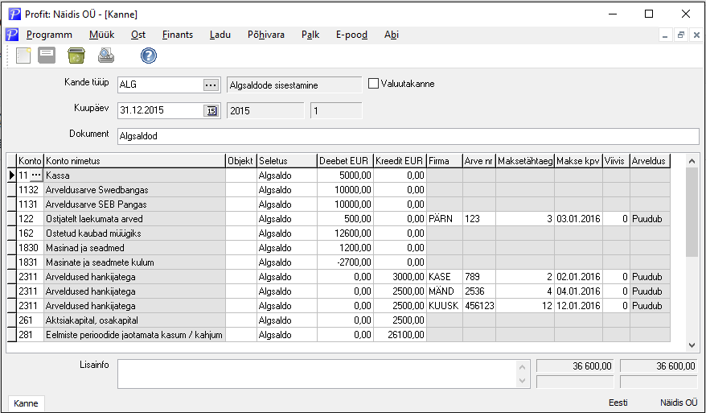The height and width of the screenshot is (413, 706).
Task: Click the 12600,00 debit cell
Action: pyautogui.click(x=345, y=233)
